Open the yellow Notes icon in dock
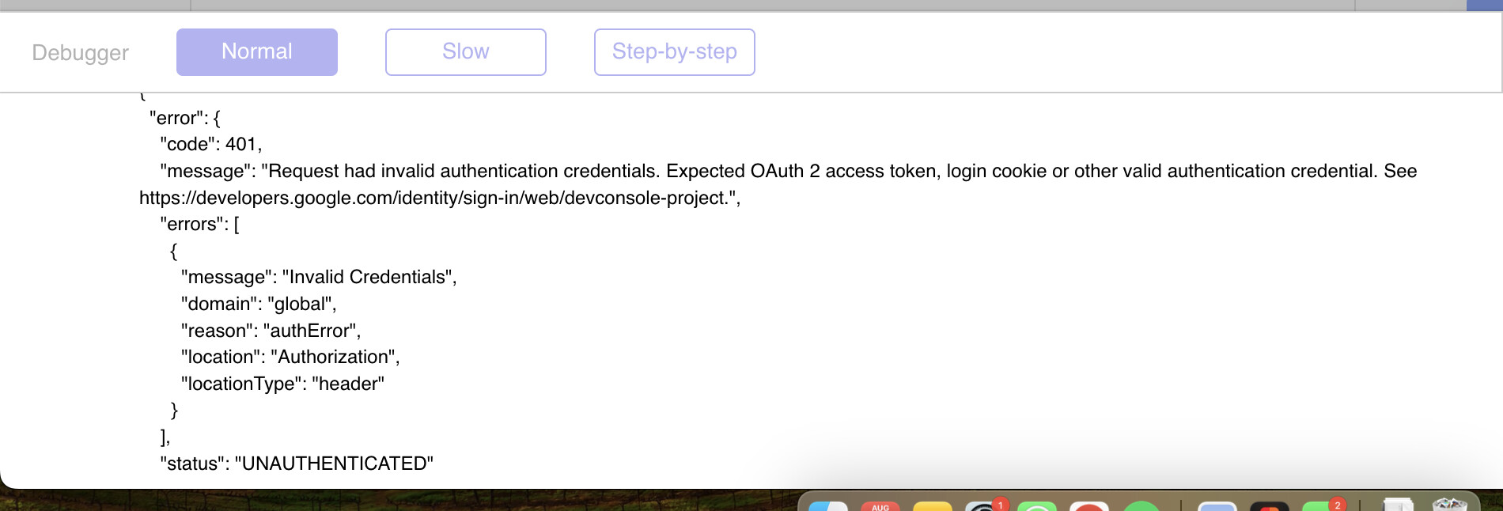The image size is (1503, 511). tap(933, 506)
